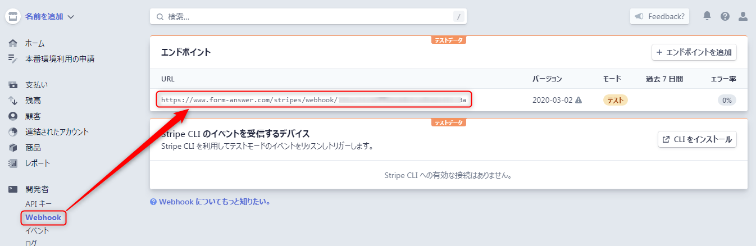
Task: Open ログ under 開発者
Action: tap(31, 243)
